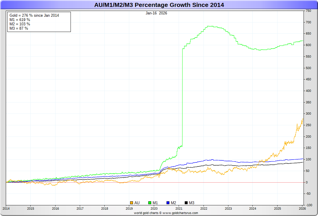Viewport: 318px width, 216px height.
Task: Click the 2020 label on the x-axis
Action: (x=154, y=209)
